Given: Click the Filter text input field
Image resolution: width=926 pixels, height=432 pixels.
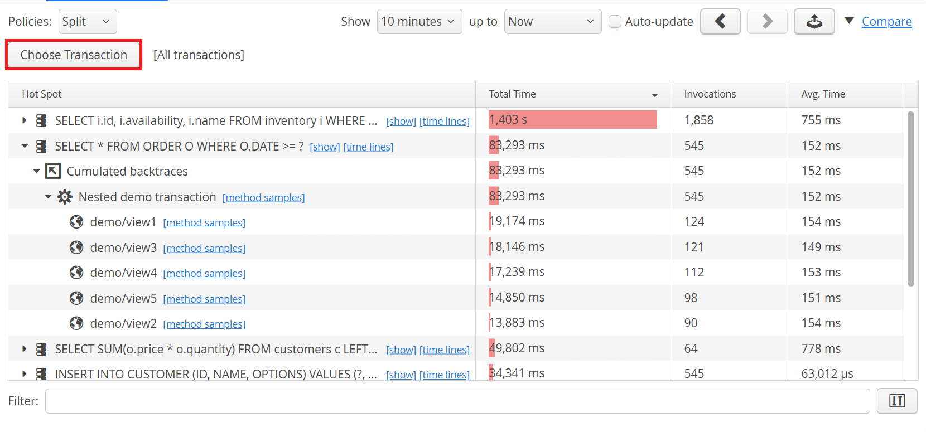Looking at the screenshot, I should point(457,401).
